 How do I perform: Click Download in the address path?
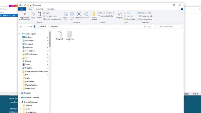pos(54,27)
